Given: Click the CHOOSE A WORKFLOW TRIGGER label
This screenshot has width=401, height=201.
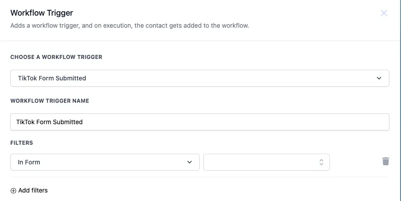Looking at the screenshot, I should click(x=56, y=57).
